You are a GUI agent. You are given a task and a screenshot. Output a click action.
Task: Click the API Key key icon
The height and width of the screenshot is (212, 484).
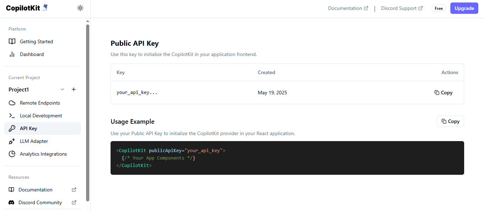(x=12, y=128)
